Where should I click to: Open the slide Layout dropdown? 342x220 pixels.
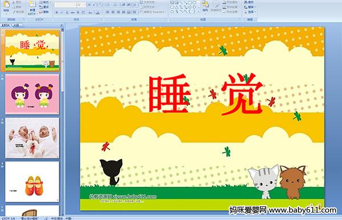[44, 2]
